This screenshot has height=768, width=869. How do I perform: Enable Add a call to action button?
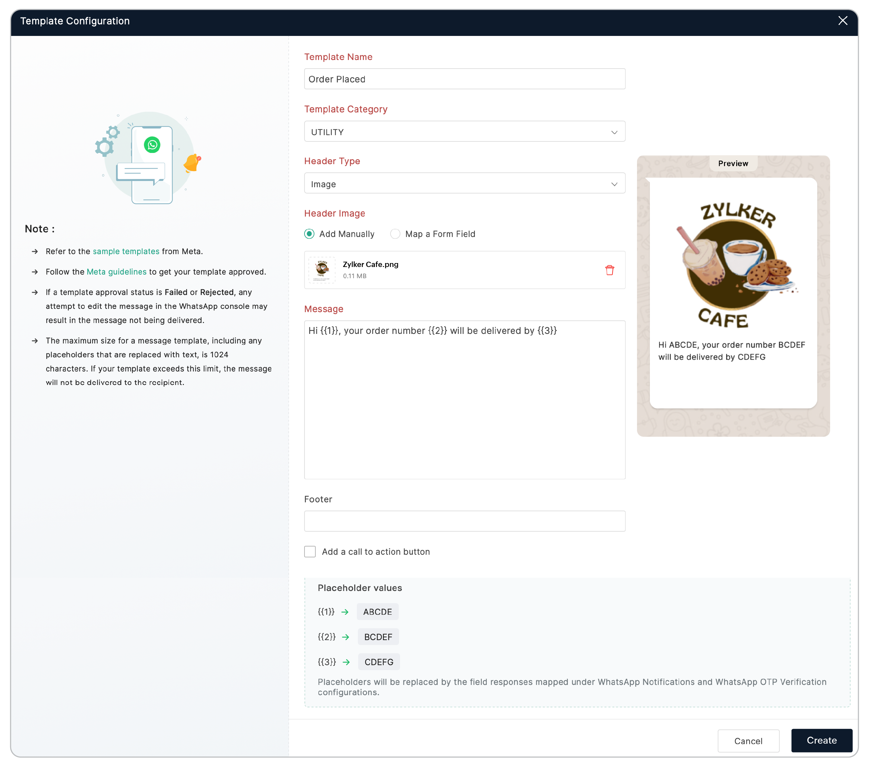(310, 551)
